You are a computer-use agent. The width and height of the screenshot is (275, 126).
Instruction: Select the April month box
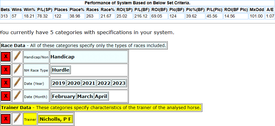tap(101, 96)
